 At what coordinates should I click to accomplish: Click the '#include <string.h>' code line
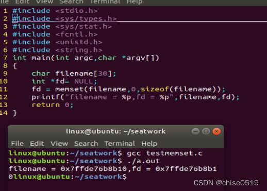point(57,50)
